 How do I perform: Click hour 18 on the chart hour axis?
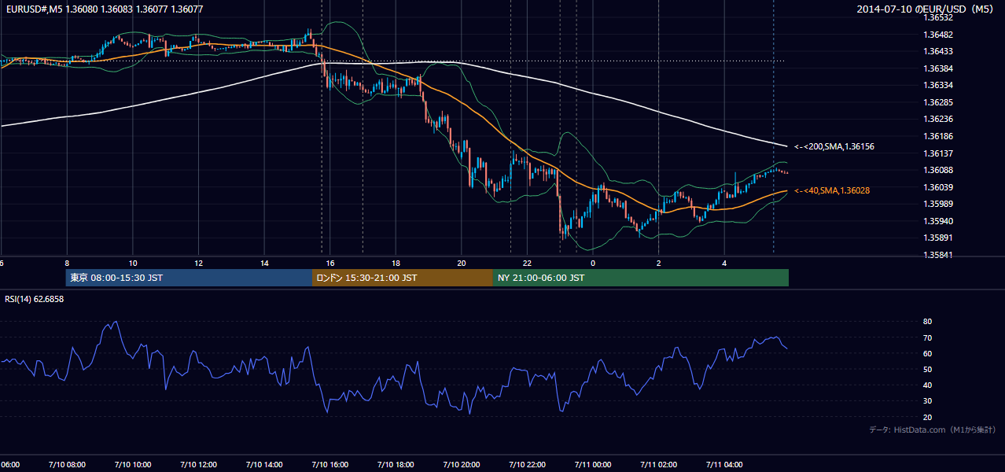[x=396, y=263]
